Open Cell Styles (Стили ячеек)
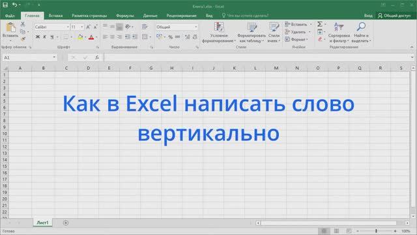 point(274,33)
